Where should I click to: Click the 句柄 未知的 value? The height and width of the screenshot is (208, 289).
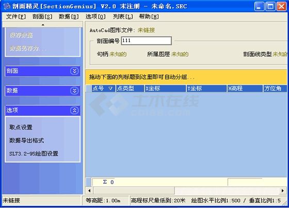click(118, 54)
